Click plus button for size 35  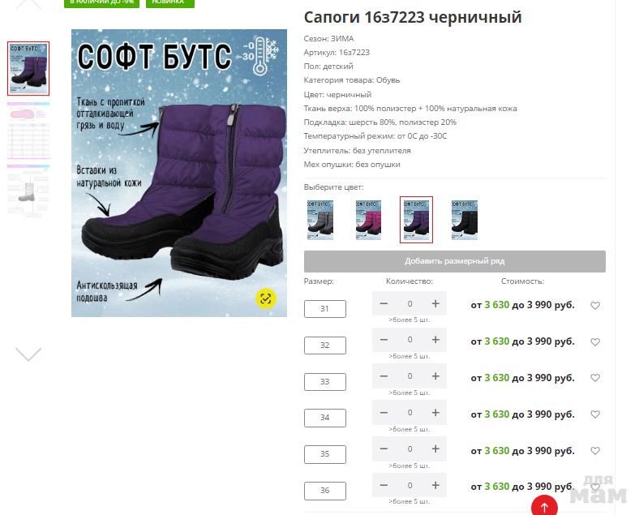point(435,449)
